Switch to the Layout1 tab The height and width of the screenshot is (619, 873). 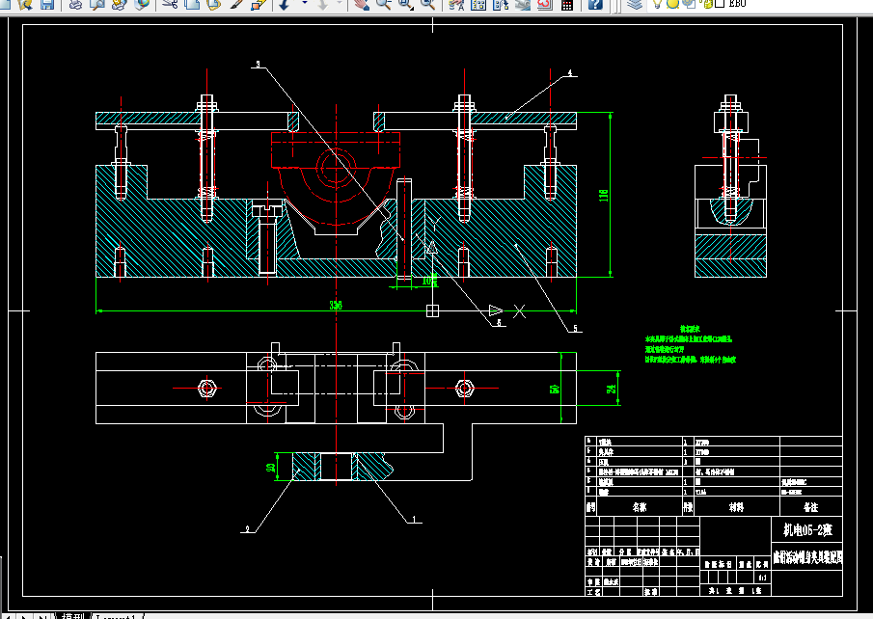point(116,616)
